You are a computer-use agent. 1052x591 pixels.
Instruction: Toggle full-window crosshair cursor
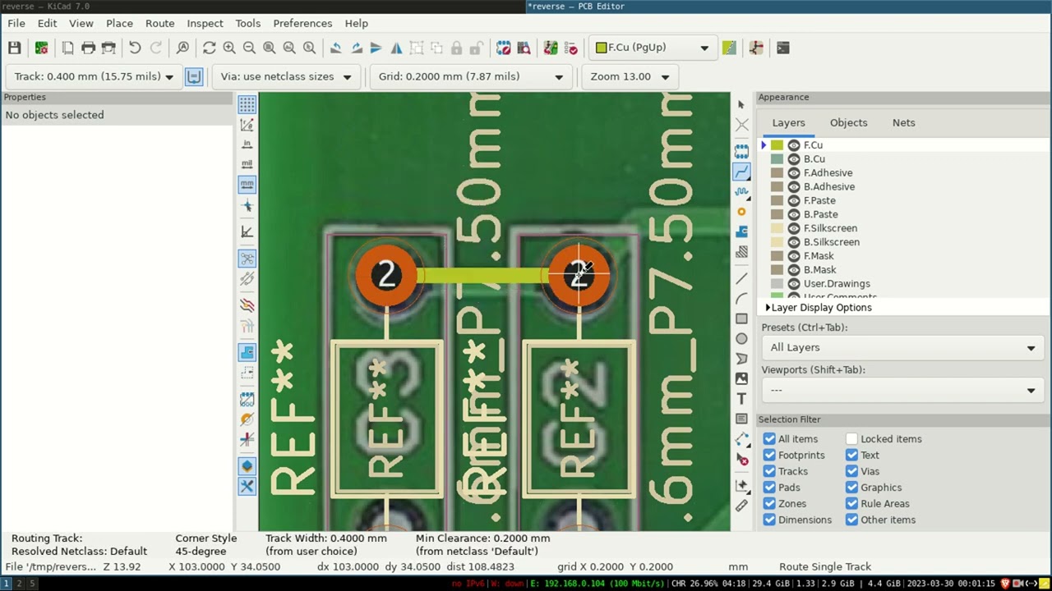coord(247,205)
